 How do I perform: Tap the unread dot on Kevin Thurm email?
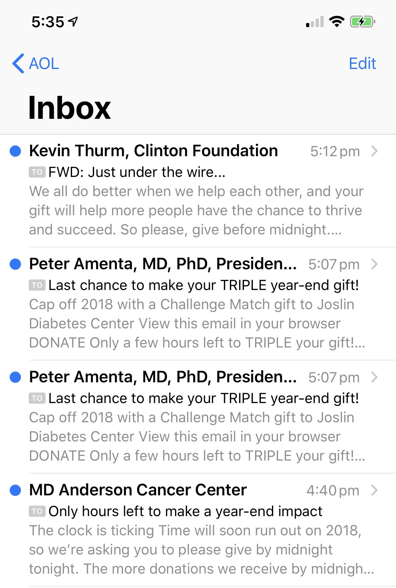(15, 151)
